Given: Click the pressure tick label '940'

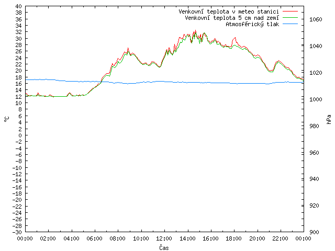Looking at the screenshot, I should click(x=314, y=179).
